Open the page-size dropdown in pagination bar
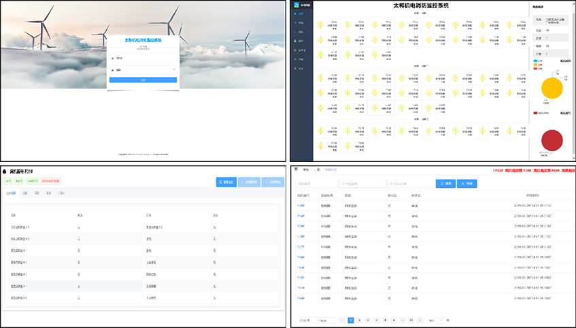This screenshot has width=576, height=328. click(322, 320)
